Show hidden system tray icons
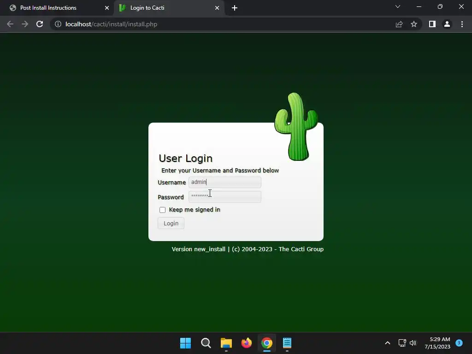472x354 pixels. click(x=387, y=343)
